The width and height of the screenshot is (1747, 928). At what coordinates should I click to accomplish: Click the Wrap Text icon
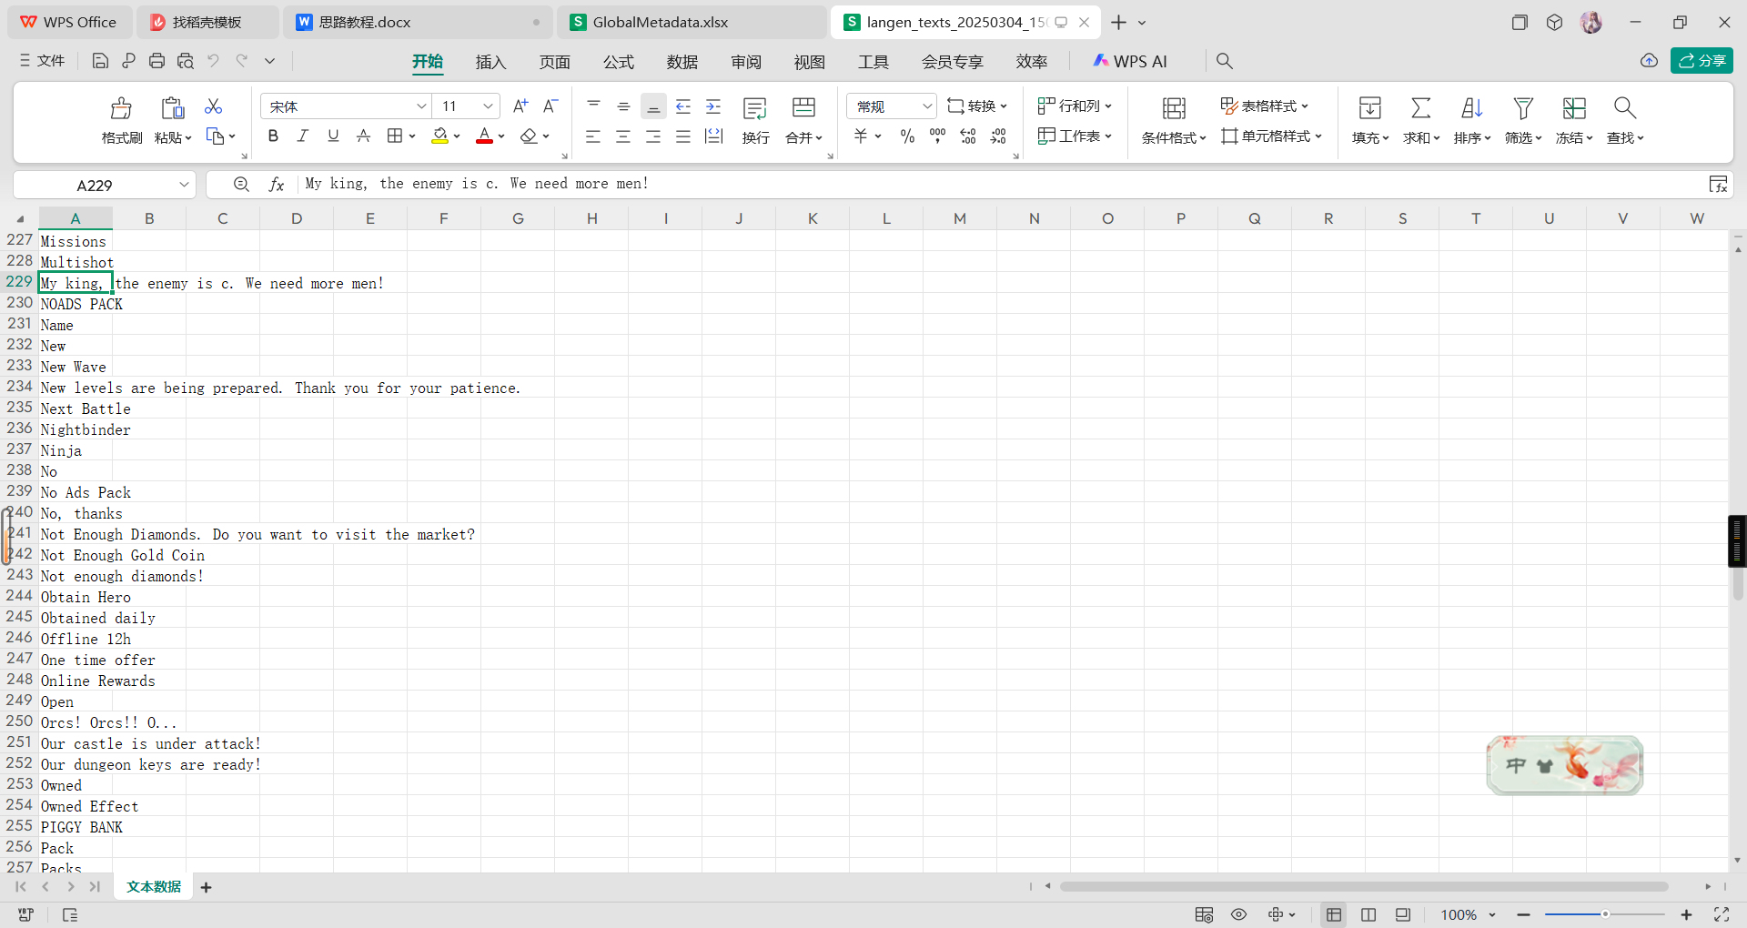pyautogui.click(x=755, y=108)
